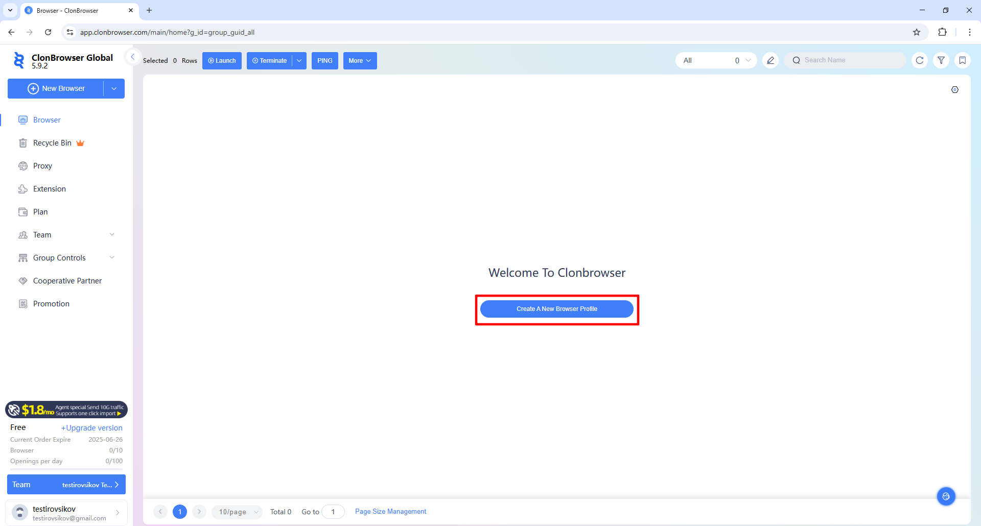The image size is (981, 526).
Task: Open the +Upgrade version link
Action: tap(92, 427)
